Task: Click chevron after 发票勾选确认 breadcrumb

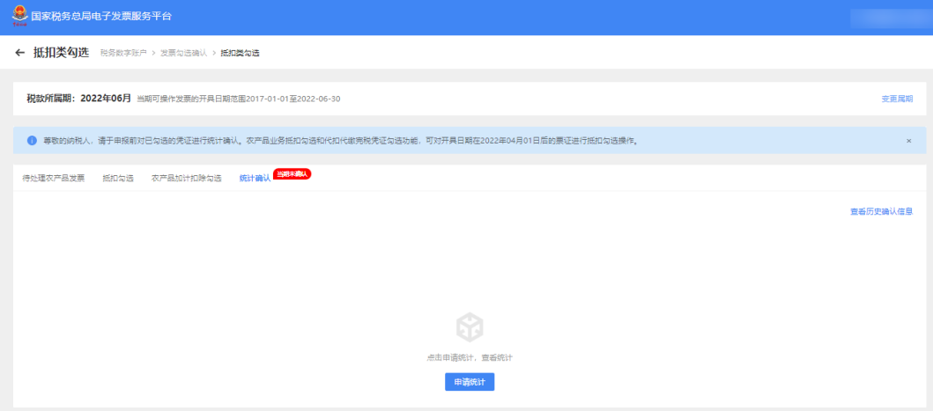Action: (x=214, y=54)
